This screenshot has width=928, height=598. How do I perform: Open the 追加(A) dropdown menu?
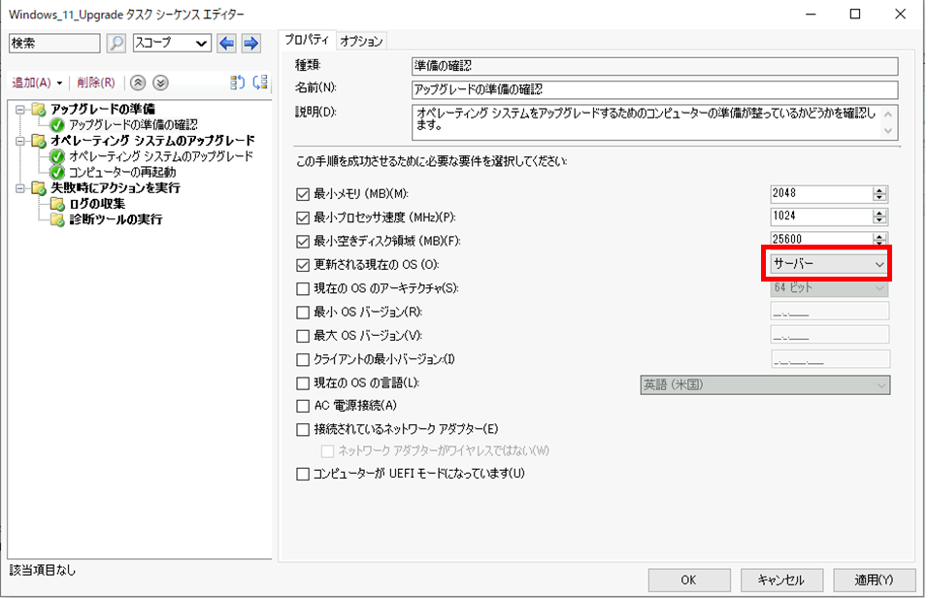click(x=37, y=83)
